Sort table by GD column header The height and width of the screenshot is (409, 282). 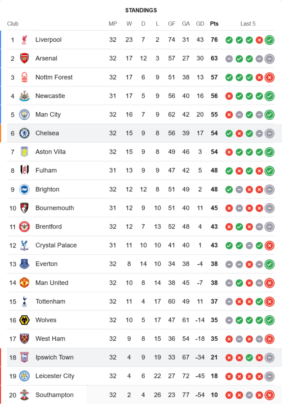[x=200, y=24]
